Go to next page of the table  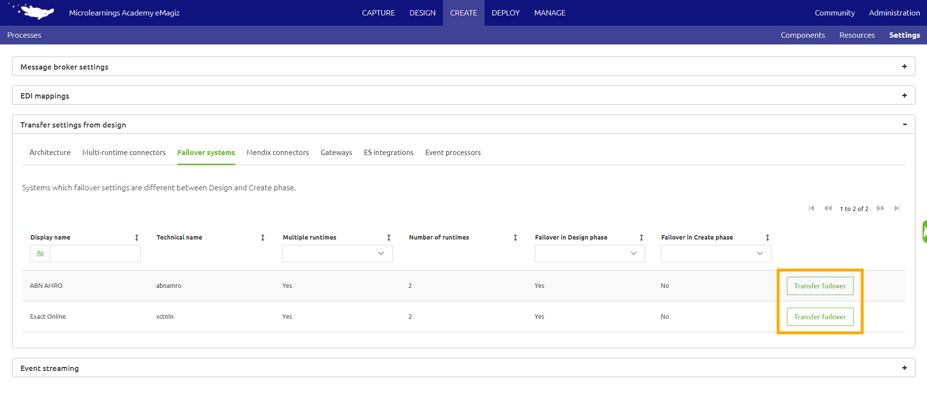pyautogui.click(x=881, y=208)
